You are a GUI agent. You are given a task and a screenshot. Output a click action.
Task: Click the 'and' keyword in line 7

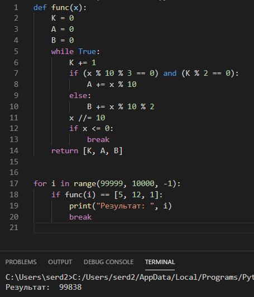(170, 74)
